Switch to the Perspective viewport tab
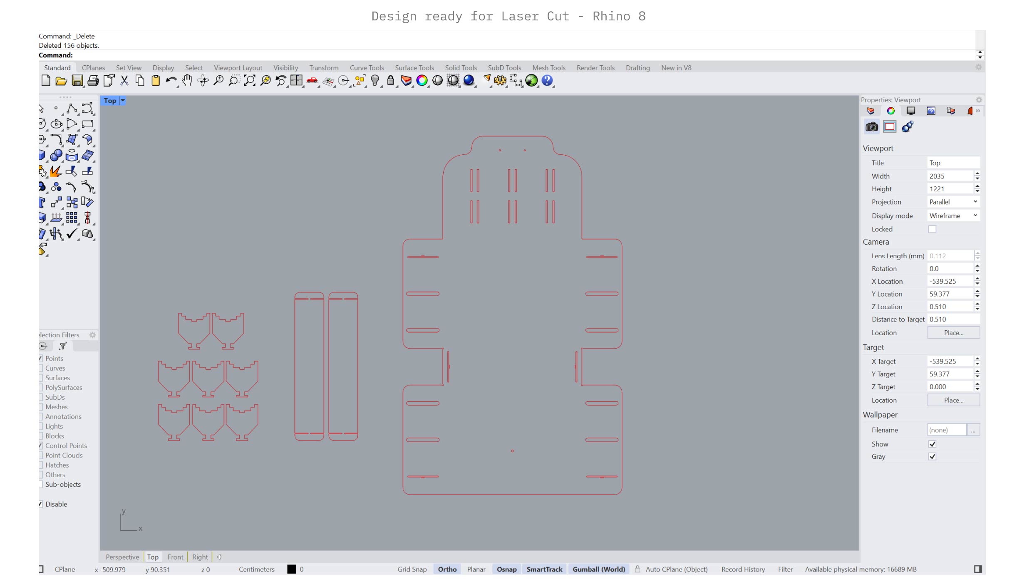Screen dimensions: 1017x579 122,557
